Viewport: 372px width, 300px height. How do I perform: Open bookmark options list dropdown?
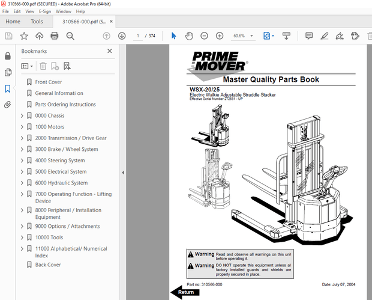(27, 66)
